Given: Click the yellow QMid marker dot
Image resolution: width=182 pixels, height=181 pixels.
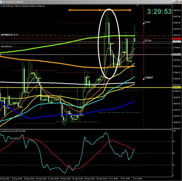Looking at the screenshot, I should click(144, 24).
